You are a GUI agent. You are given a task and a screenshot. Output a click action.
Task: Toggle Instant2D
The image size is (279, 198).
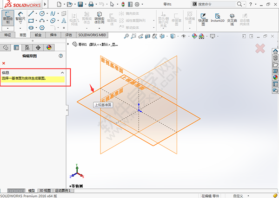pos(218,18)
